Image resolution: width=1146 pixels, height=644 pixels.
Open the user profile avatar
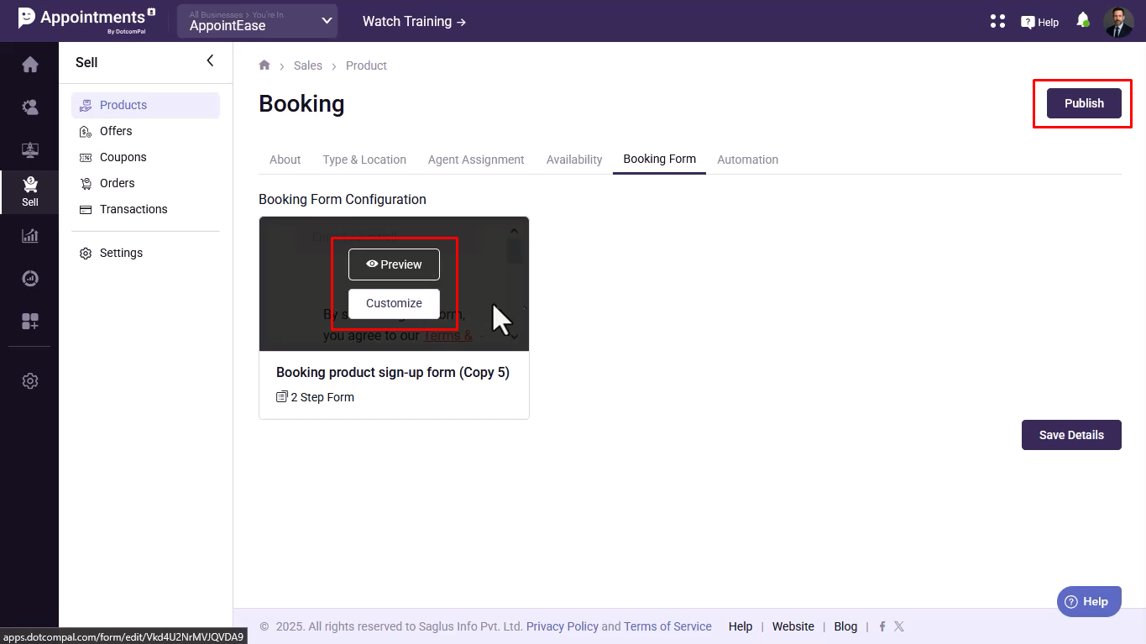[1118, 22]
